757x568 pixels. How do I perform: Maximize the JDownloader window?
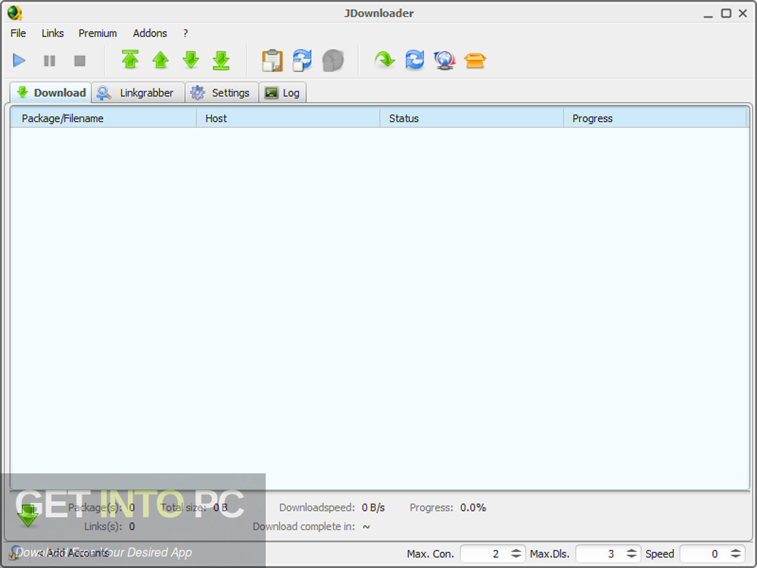[x=726, y=14]
